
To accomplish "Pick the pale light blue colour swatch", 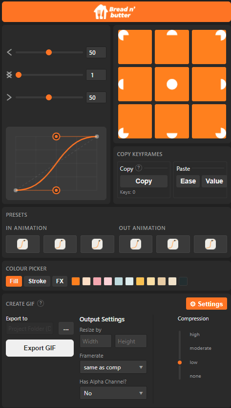I will 129,281.
